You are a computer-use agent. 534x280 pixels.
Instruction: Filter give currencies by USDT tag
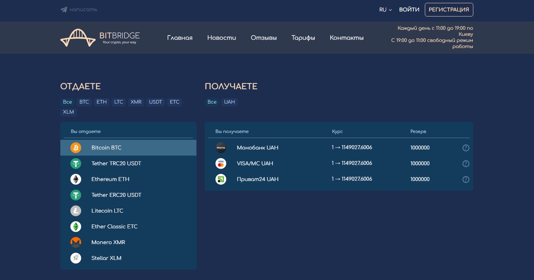click(x=155, y=102)
